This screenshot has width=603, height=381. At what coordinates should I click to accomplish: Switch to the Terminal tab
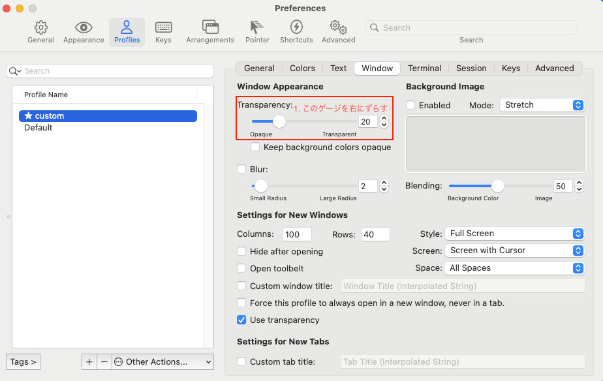point(425,69)
